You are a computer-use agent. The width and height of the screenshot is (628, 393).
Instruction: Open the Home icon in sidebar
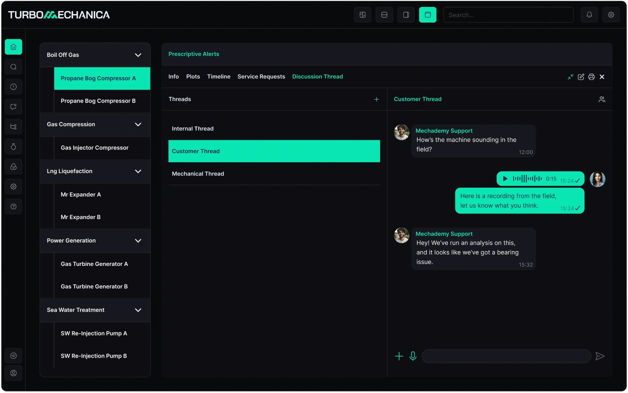pyautogui.click(x=13, y=47)
